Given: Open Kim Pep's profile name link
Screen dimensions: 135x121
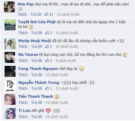Looking at the screenshot, I should (26, 4).
